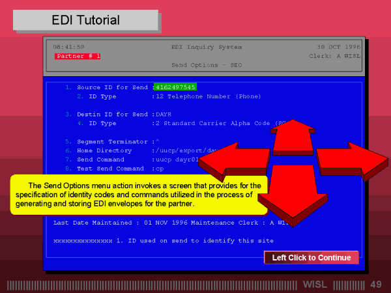Choose the first ID Type Telephone Number line
This screenshot has width=391, height=293.
[x=169, y=96]
